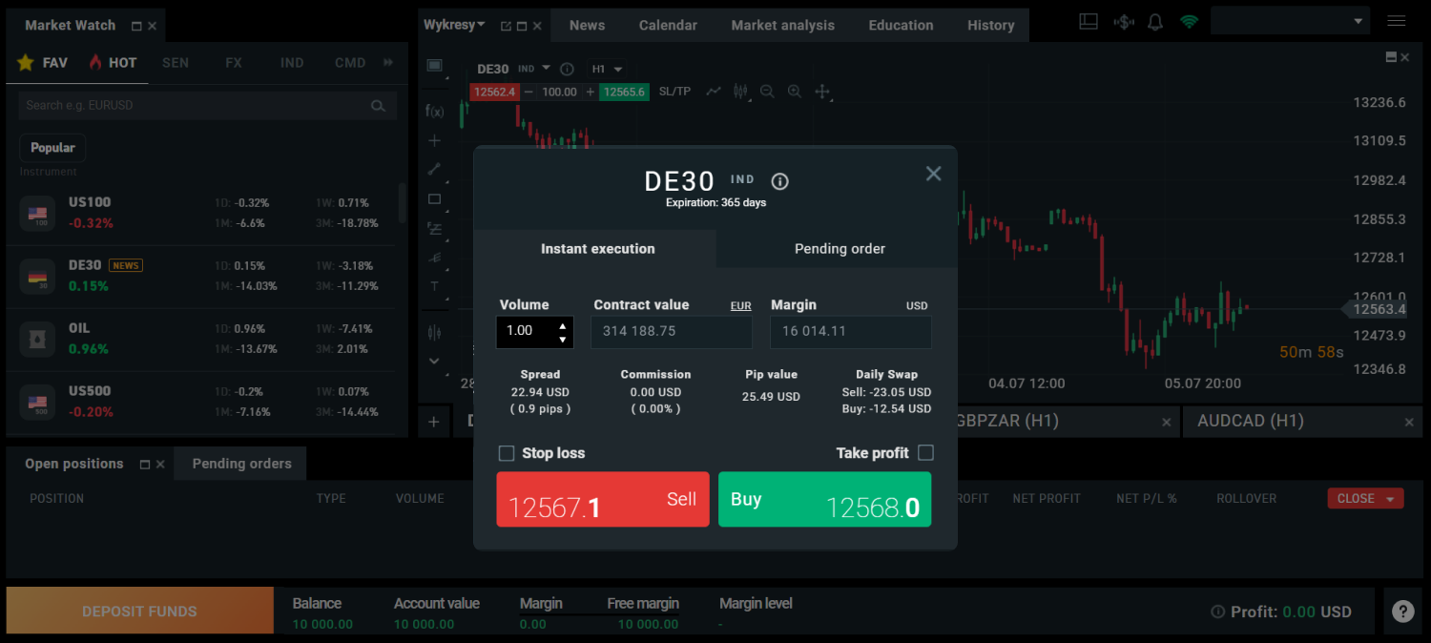Open the notifications bell
Viewport: 1431px width, 643px height.
(x=1154, y=20)
